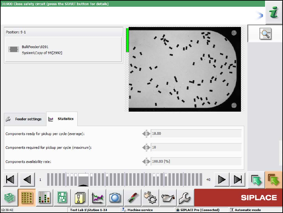Click the 0201 component icon in the feeder entry

point(13,49)
